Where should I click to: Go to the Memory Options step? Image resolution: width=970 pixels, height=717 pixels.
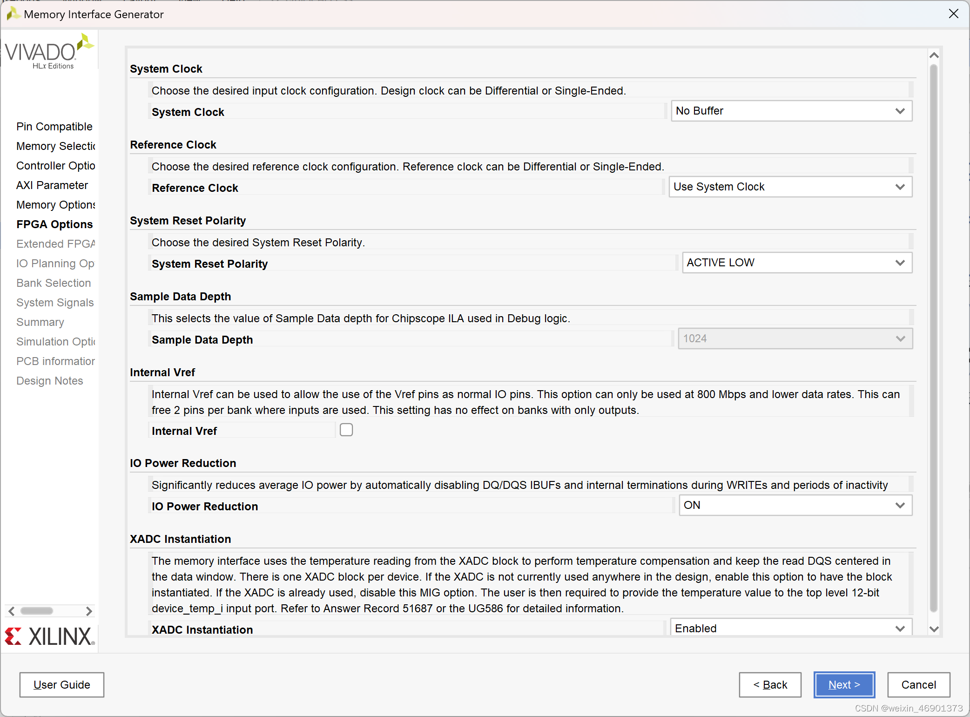(x=56, y=205)
